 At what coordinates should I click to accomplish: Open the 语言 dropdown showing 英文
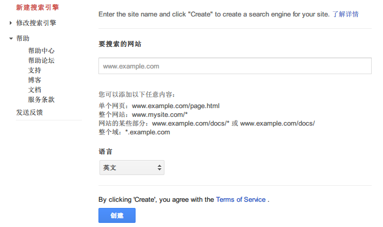[131, 168]
